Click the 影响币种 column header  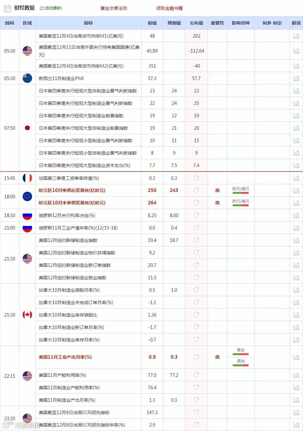click(x=241, y=23)
